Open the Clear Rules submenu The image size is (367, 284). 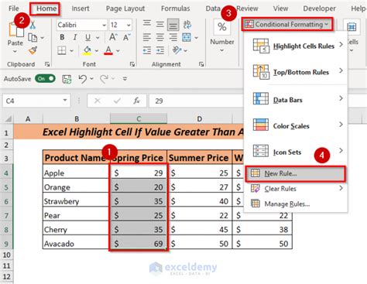tap(296, 189)
